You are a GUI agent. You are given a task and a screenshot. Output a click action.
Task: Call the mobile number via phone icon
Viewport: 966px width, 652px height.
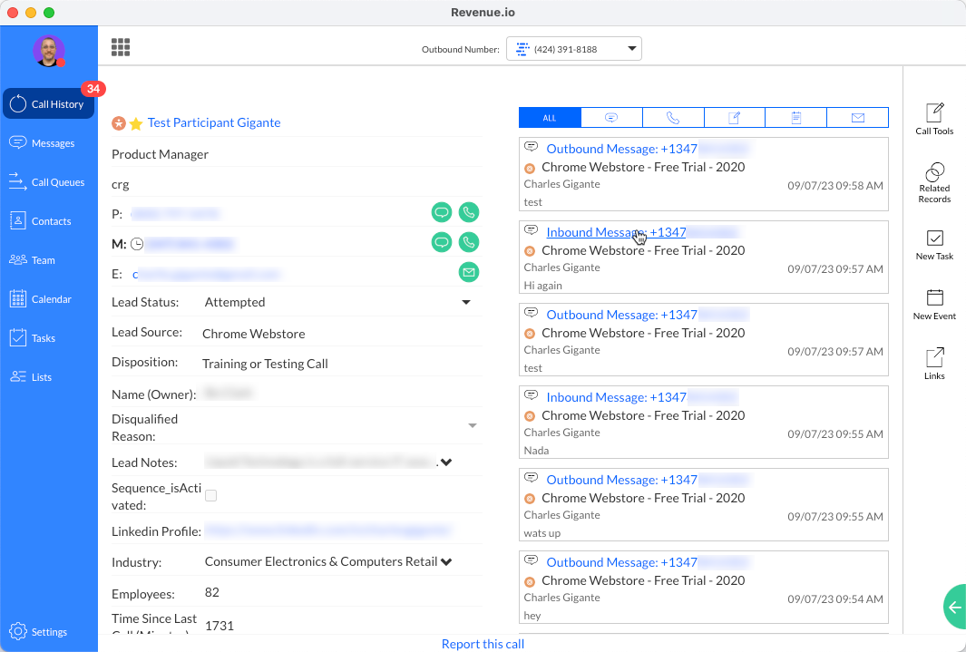pyautogui.click(x=469, y=242)
